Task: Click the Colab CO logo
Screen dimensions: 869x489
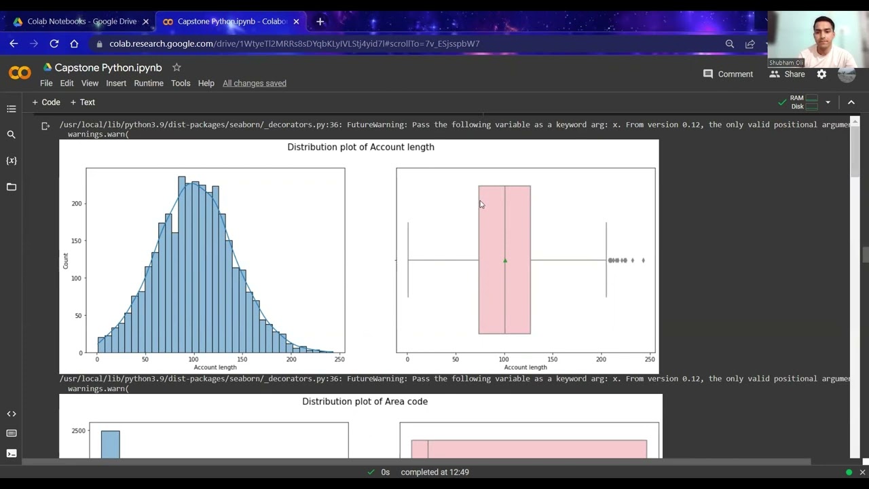Action: click(x=20, y=73)
